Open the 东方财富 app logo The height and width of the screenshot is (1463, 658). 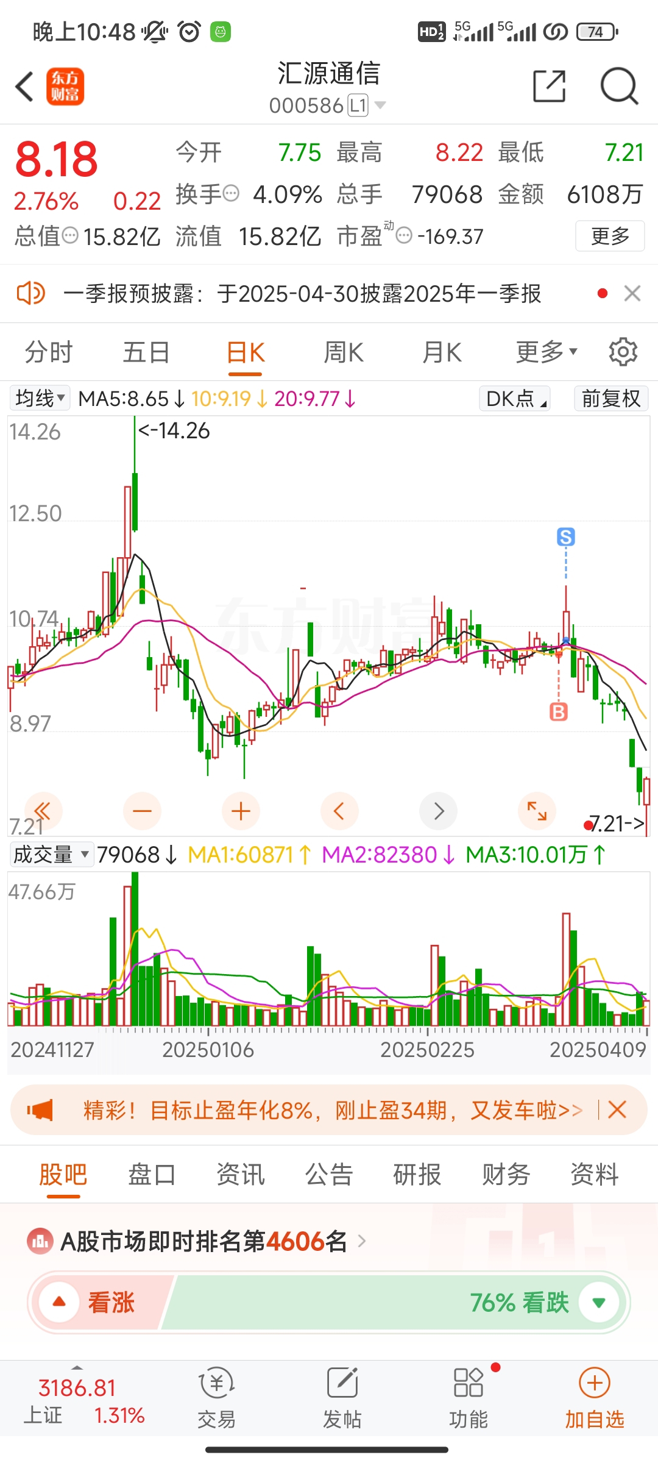[x=65, y=87]
